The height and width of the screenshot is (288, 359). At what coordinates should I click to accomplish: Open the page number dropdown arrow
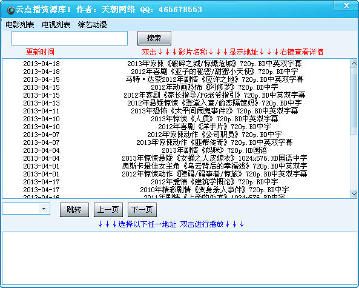point(44,209)
